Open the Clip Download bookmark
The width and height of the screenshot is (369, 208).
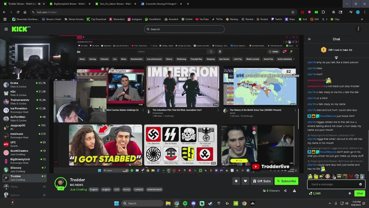(96, 19)
